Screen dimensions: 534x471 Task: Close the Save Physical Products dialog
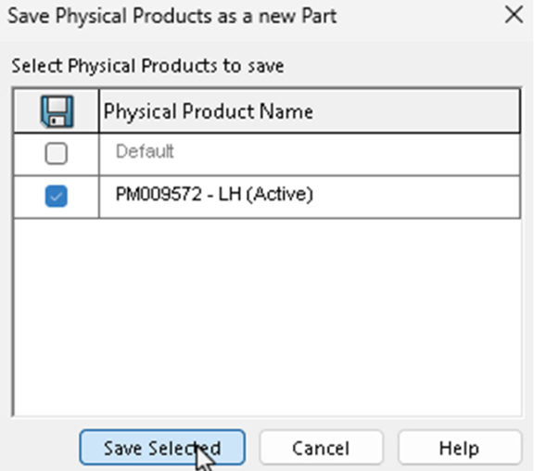(x=514, y=16)
